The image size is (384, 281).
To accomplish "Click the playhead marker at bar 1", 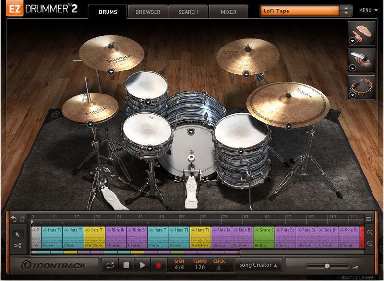I will coord(32,222).
